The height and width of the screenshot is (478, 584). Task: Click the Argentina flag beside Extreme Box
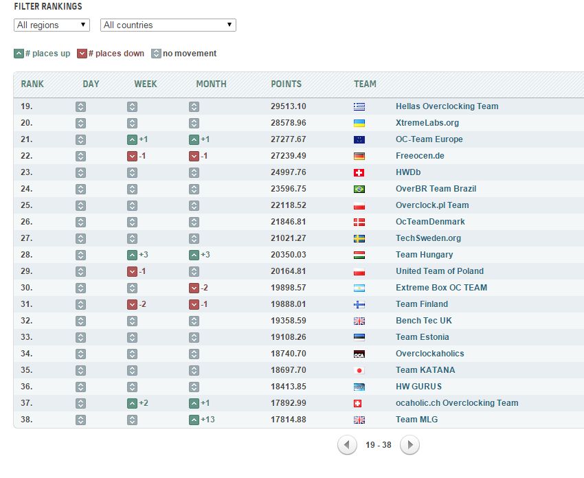click(359, 288)
